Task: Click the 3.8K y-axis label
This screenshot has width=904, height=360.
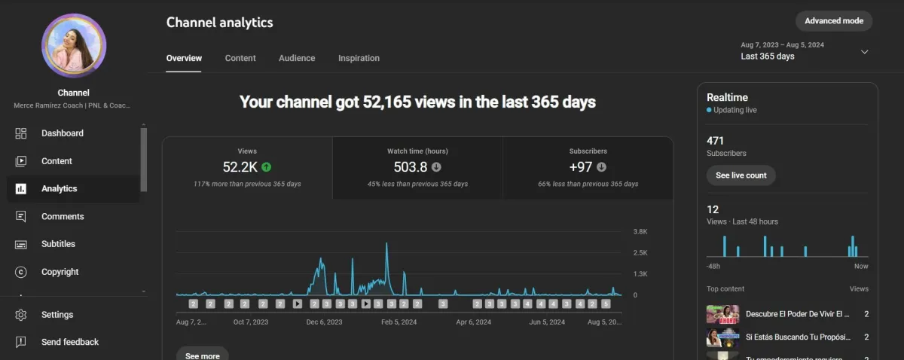Action: click(x=640, y=231)
